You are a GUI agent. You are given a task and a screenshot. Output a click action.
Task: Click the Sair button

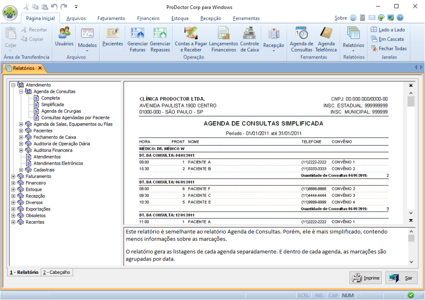point(401,278)
